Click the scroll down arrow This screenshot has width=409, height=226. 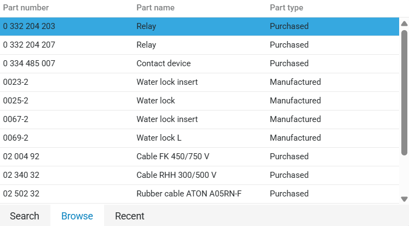pyautogui.click(x=404, y=199)
